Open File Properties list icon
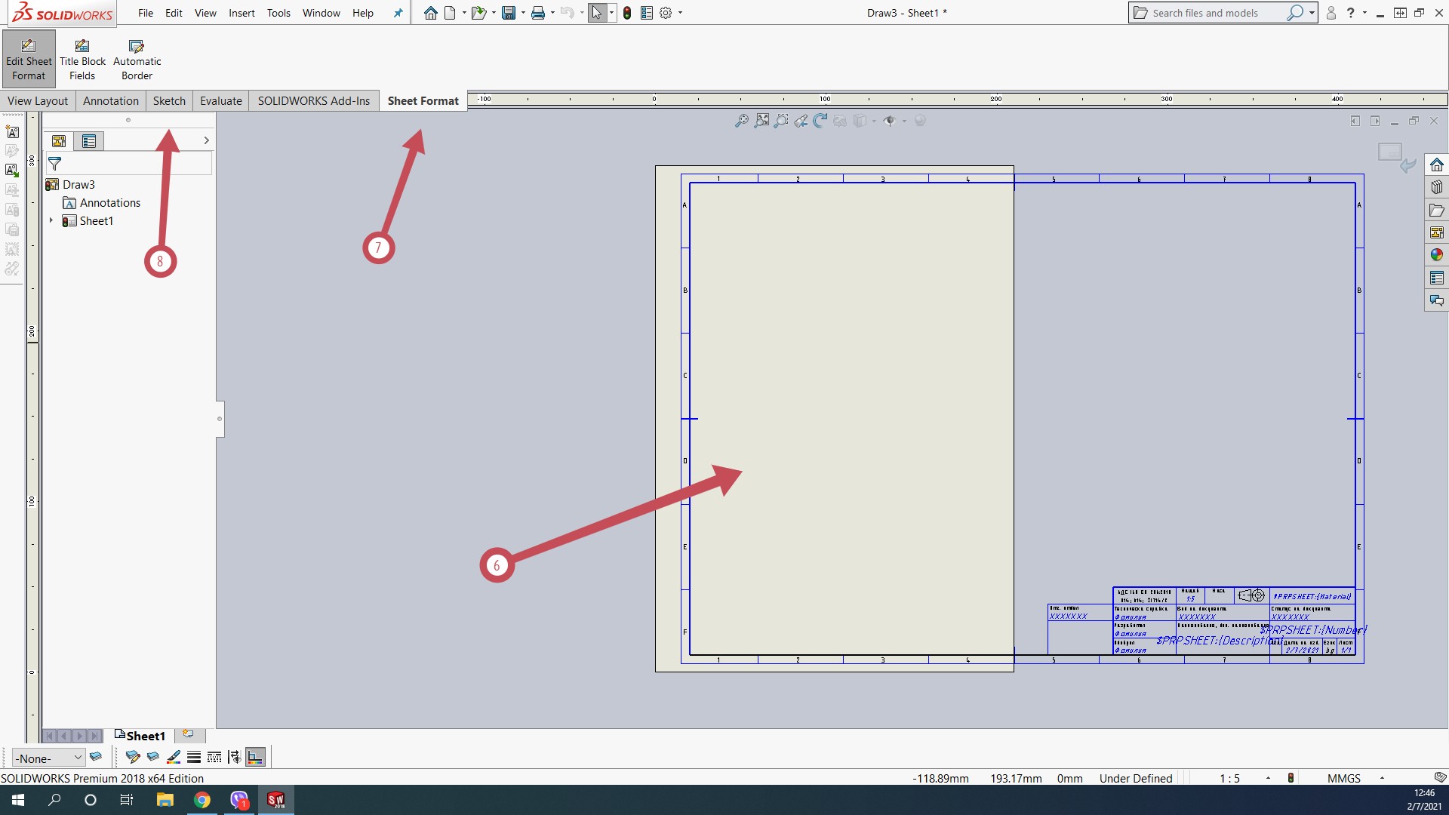 click(647, 13)
